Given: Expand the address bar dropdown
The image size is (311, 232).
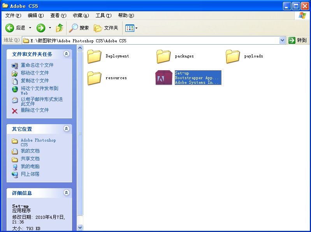Looking at the screenshot, I should point(282,40).
